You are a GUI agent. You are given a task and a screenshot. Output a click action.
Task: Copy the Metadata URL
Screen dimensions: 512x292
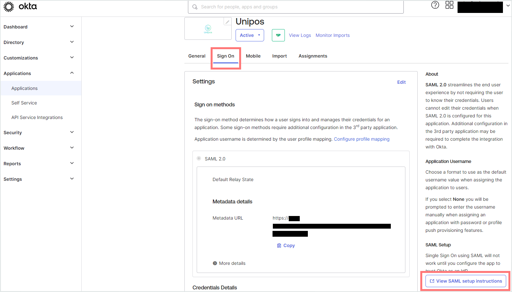(286, 245)
